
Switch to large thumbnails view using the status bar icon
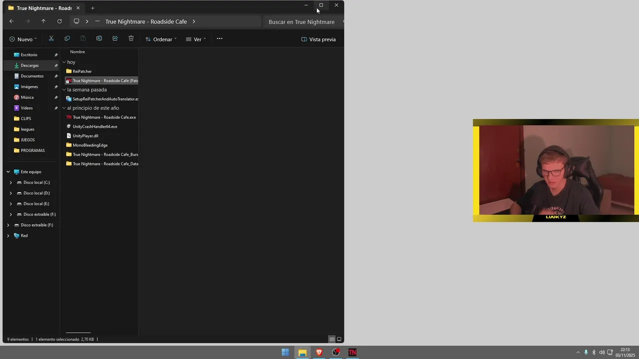339,339
